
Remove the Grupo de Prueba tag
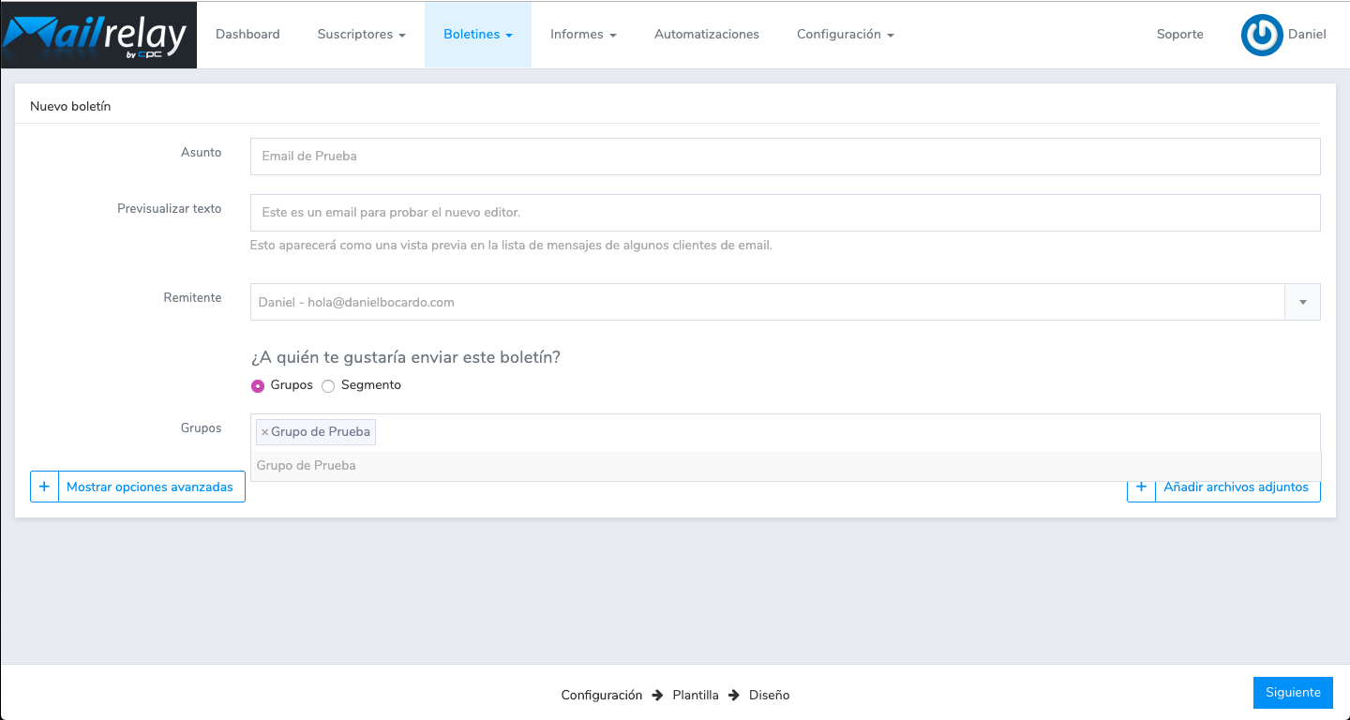[264, 432]
